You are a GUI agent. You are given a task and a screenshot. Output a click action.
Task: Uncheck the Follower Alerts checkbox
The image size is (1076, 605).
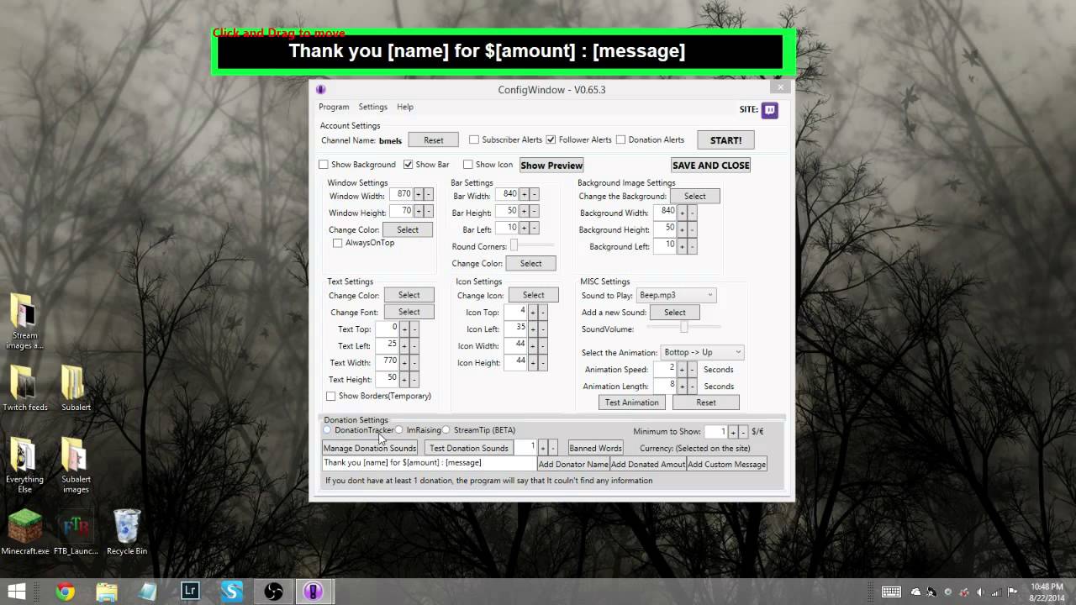coord(551,139)
